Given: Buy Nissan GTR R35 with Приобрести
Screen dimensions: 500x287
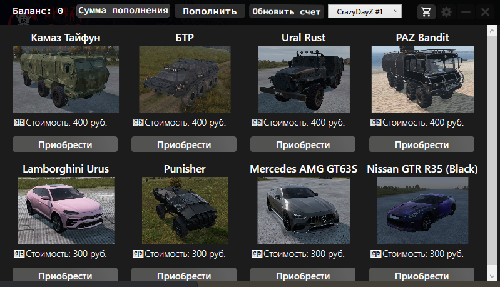Looking at the screenshot, I should (422, 274).
